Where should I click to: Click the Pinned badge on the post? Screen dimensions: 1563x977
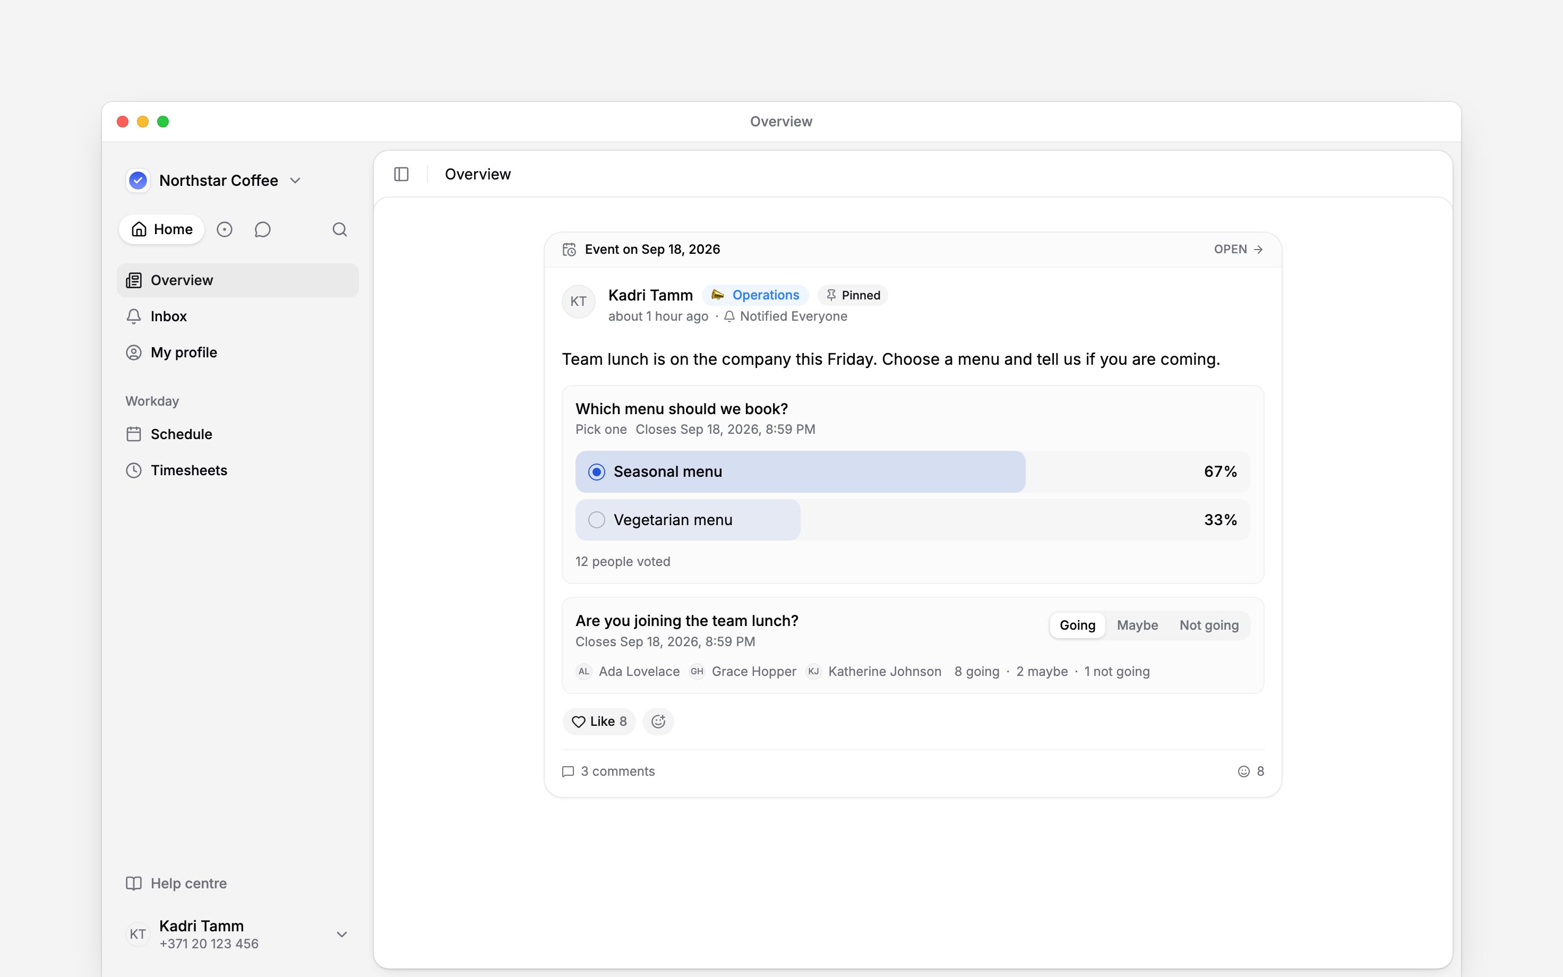pos(853,295)
